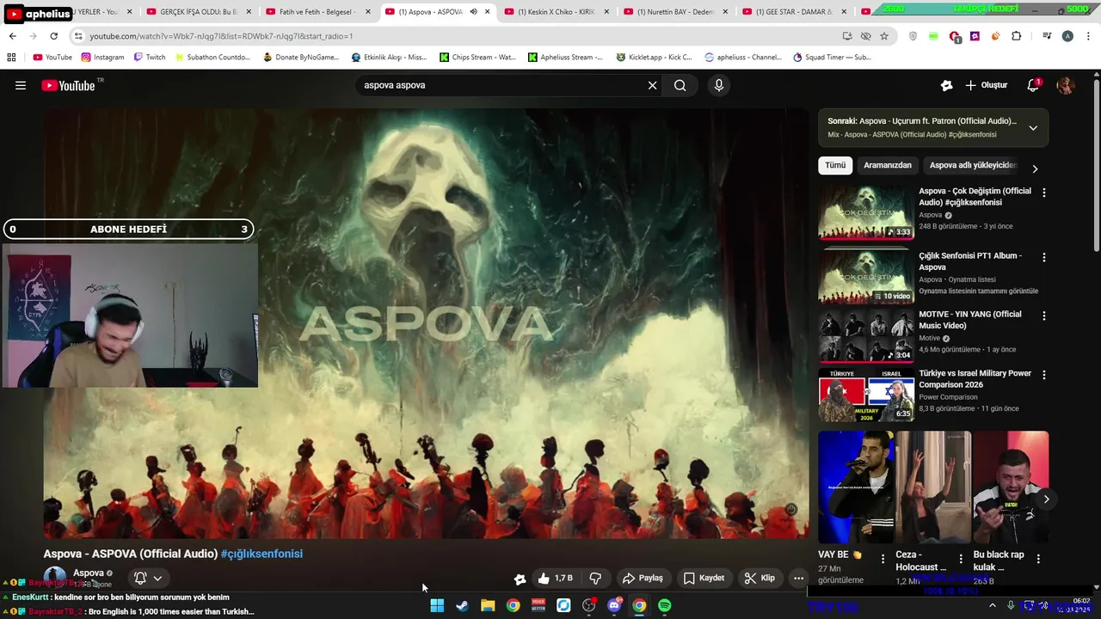Open the YouTube hamburger guide menu
This screenshot has width=1101, height=619.
coord(21,85)
